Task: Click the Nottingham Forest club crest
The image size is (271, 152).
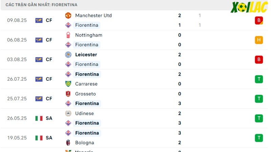Action: click(68, 35)
